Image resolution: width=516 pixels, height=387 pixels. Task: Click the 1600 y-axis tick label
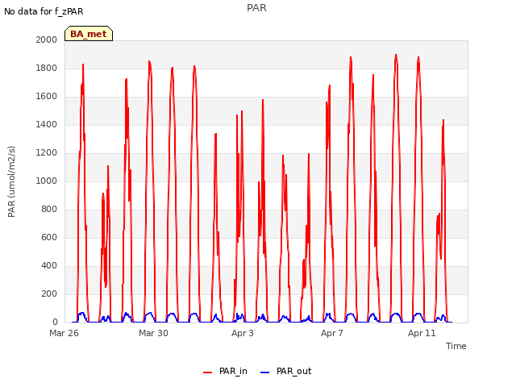tap(47, 97)
